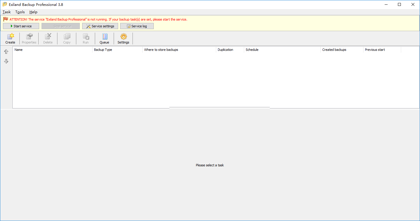The width and height of the screenshot is (420, 221).
Task: Click the Stop service button
Action: 61,26
